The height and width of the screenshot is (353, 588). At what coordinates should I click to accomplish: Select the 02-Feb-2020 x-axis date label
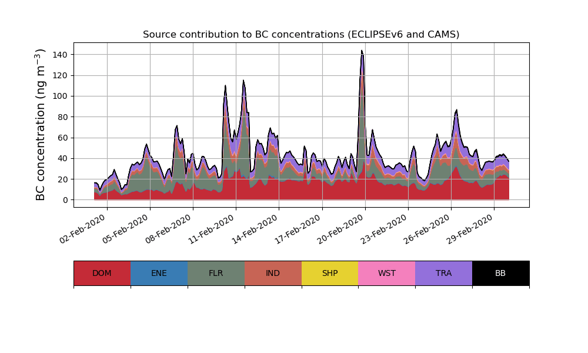pos(83,228)
